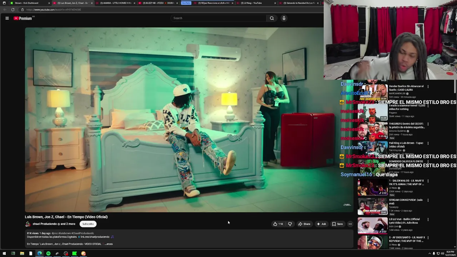The height and width of the screenshot is (257, 457).
Task: Open the green Kick app taskbar icon
Action: click(74, 254)
